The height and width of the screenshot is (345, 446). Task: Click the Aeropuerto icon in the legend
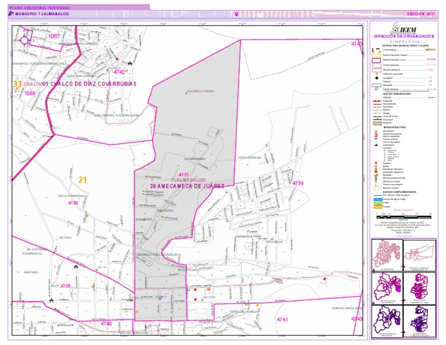click(376, 131)
